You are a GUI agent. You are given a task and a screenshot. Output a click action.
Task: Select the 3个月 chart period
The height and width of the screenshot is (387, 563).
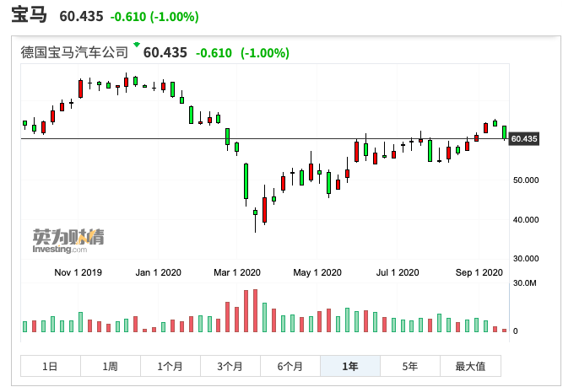click(x=230, y=366)
